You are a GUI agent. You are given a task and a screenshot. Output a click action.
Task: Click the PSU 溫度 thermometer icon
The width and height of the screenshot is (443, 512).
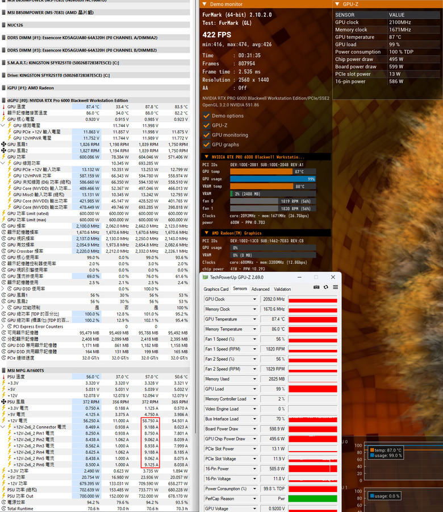(3, 377)
